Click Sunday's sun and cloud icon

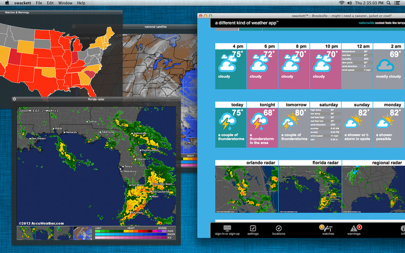[353, 121]
